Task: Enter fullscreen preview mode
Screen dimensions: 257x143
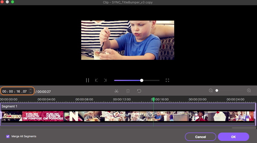Action: click(x=167, y=80)
